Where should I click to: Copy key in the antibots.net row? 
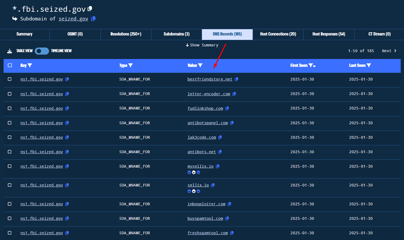pos(67,152)
